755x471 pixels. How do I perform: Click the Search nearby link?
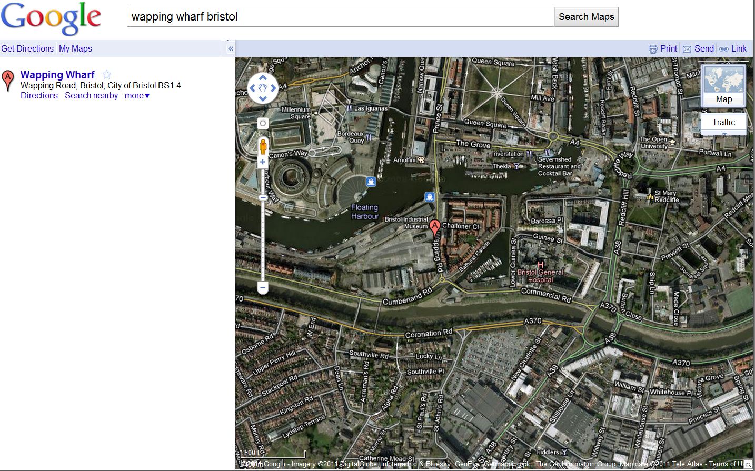tap(91, 95)
